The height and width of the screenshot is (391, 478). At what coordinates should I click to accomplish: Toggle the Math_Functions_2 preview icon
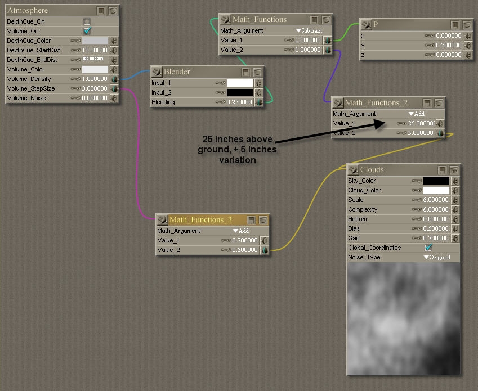(439, 103)
